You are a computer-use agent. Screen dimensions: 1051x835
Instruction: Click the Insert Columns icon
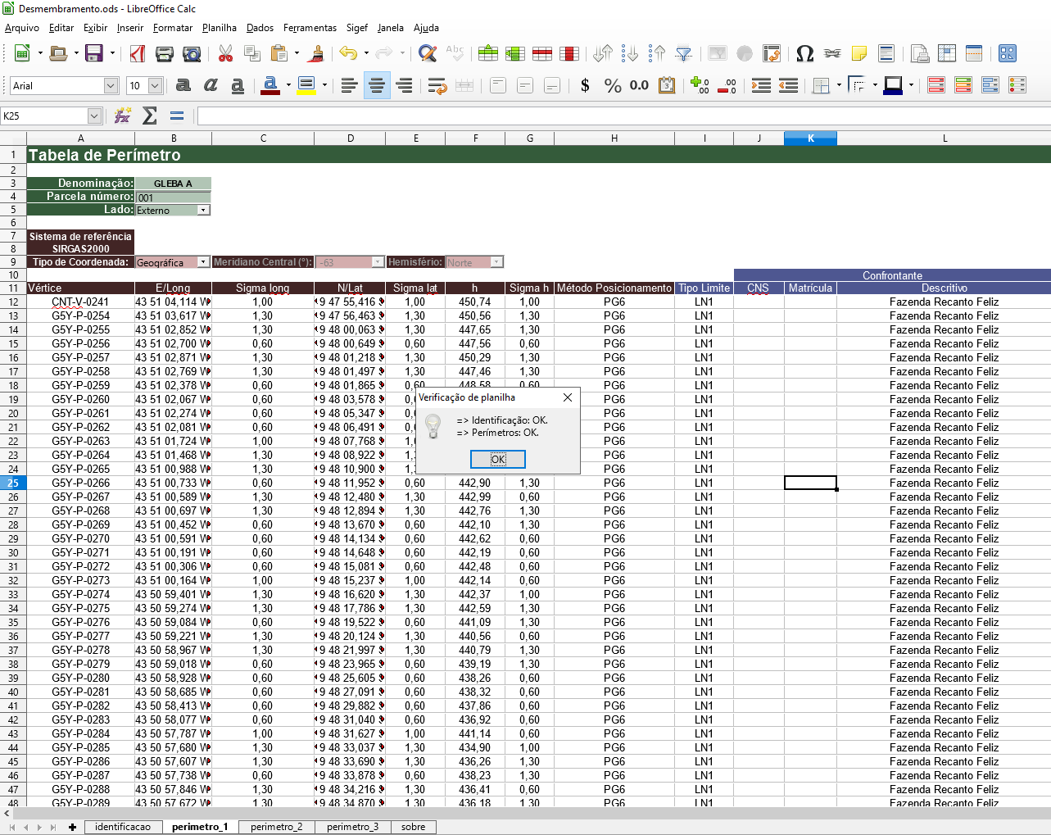515,53
